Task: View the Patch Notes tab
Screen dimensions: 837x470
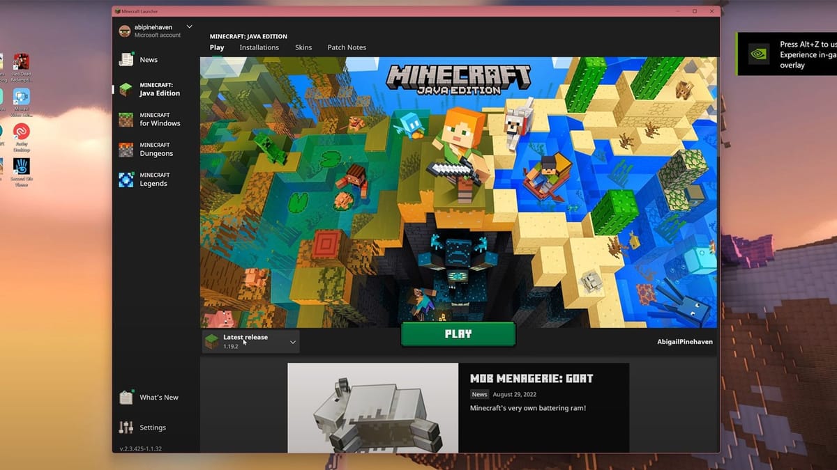Action: pos(347,47)
